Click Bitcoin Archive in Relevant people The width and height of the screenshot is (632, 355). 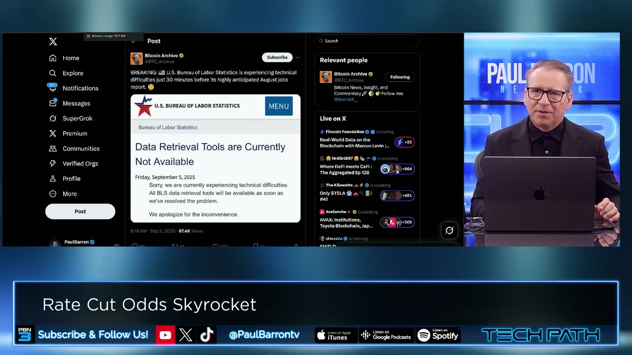pos(351,74)
